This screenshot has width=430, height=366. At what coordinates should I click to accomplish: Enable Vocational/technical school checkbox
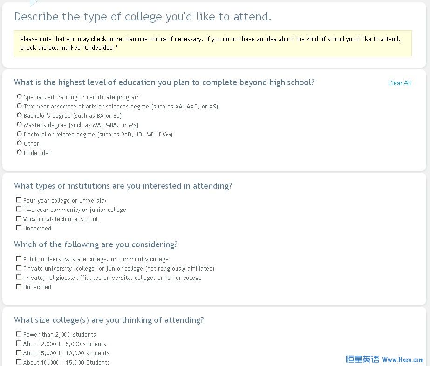tap(19, 218)
